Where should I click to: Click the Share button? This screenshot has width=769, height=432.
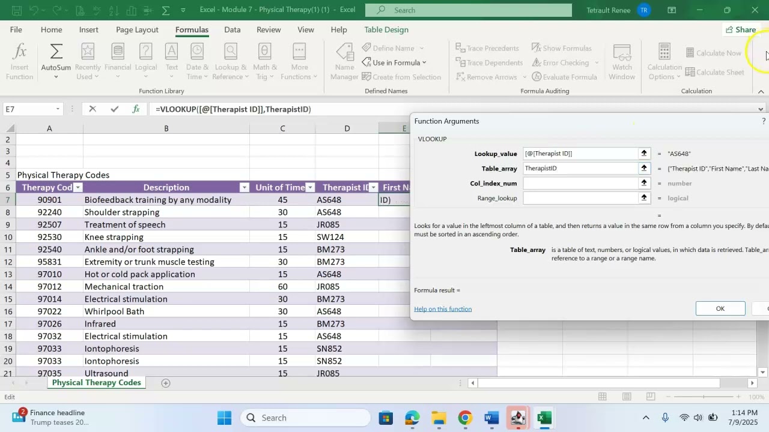click(741, 29)
